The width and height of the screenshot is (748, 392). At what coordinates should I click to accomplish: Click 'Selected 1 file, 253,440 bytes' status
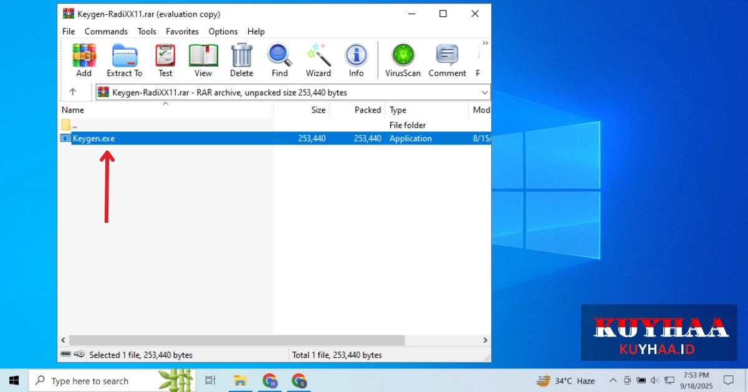(x=141, y=355)
